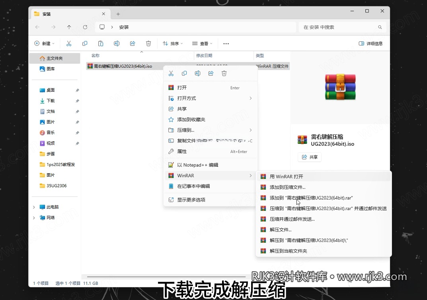427x300 pixels.
Task: Click the Rename icon in Explorer toolbar
Action: [x=117, y=43]
